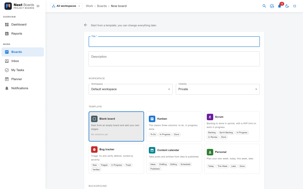Go to Inbox in the sidebar

pos(23,61)
